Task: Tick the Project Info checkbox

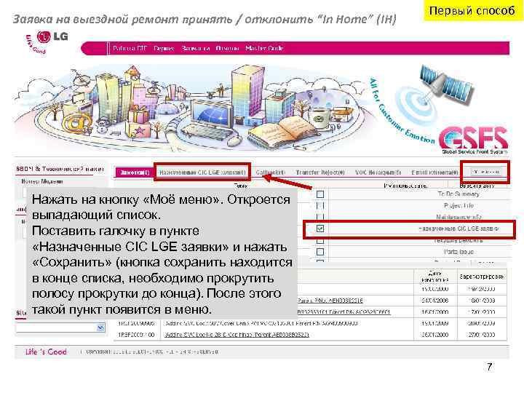Action: (320, 205)
